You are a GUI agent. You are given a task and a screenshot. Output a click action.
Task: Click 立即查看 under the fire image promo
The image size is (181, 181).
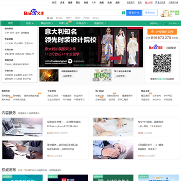(x=67, y=76)
